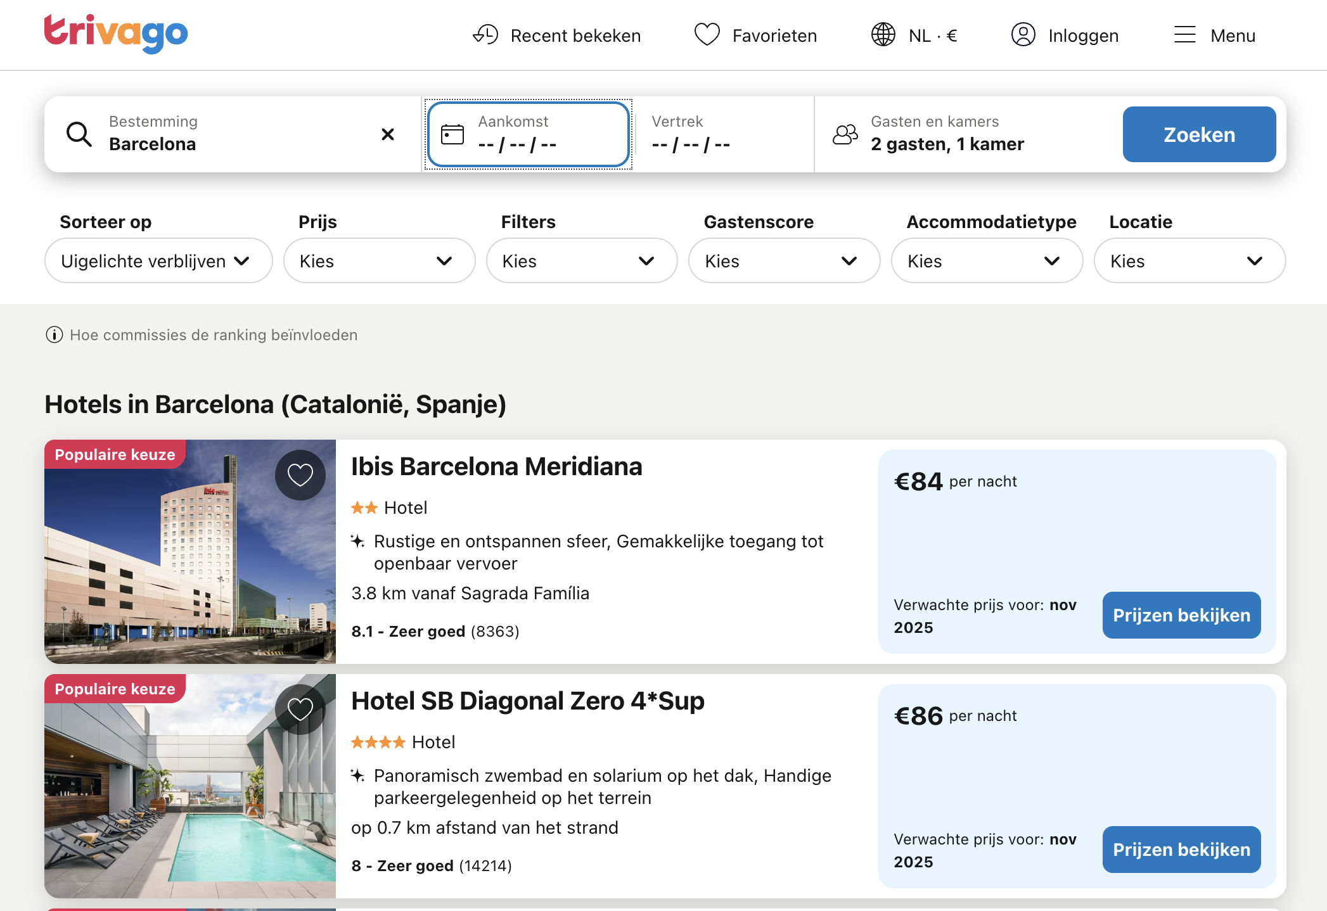Click Verwachte prijs voor nov 2025 in SB Diagonal card
This screenshot has width=1327, height=911.
pyautogui.click(x=985, y=851)
